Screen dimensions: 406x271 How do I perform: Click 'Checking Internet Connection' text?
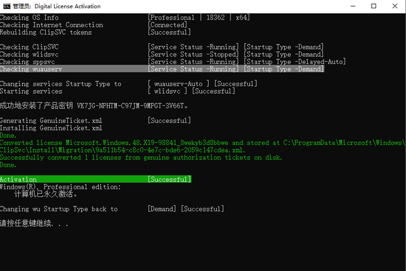pos(51,25)
